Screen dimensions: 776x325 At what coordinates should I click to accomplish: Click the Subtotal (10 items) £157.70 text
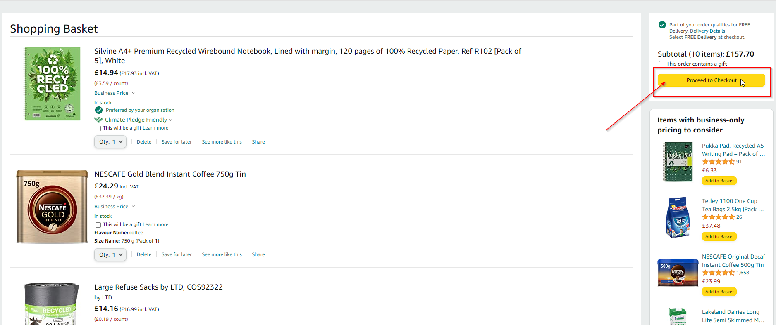[x=706, y=54]
